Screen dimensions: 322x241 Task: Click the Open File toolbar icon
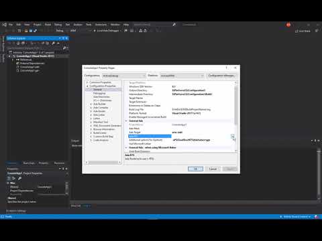coord(26,31)
